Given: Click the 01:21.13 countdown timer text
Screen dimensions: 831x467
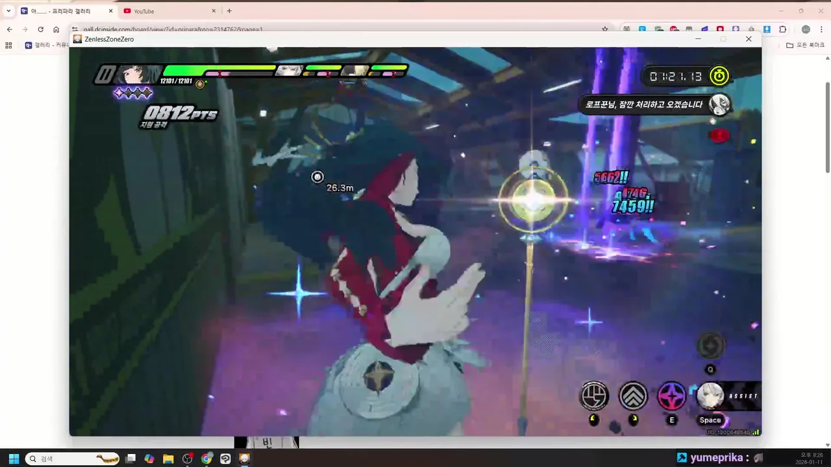Looking at the screenshot, I should point(676,77).
